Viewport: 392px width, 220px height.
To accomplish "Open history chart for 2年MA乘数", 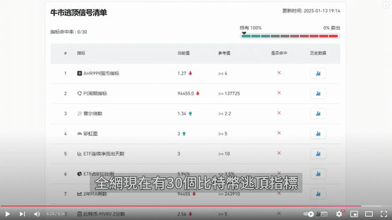I will 318,193.
